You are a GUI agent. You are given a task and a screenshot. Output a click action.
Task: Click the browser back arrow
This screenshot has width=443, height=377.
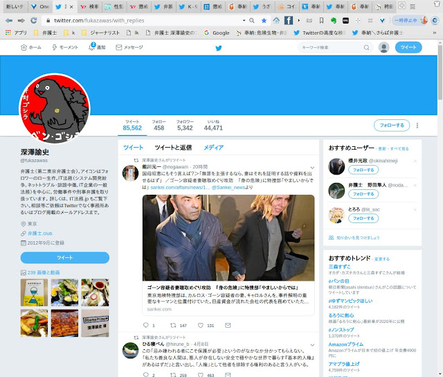click(9, 20)
